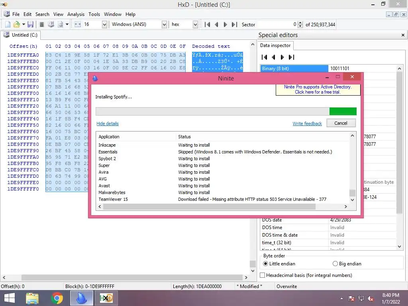Select the Untitled (C:) document tab
The height and width of the screenshot is (306, 408).
(x=21, y=35)
